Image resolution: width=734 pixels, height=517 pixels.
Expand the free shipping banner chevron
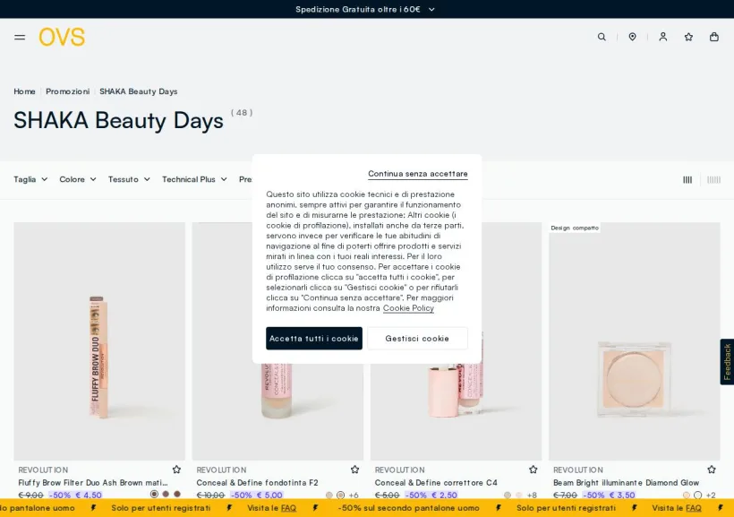pyautogui.click(x=431, y=9)
